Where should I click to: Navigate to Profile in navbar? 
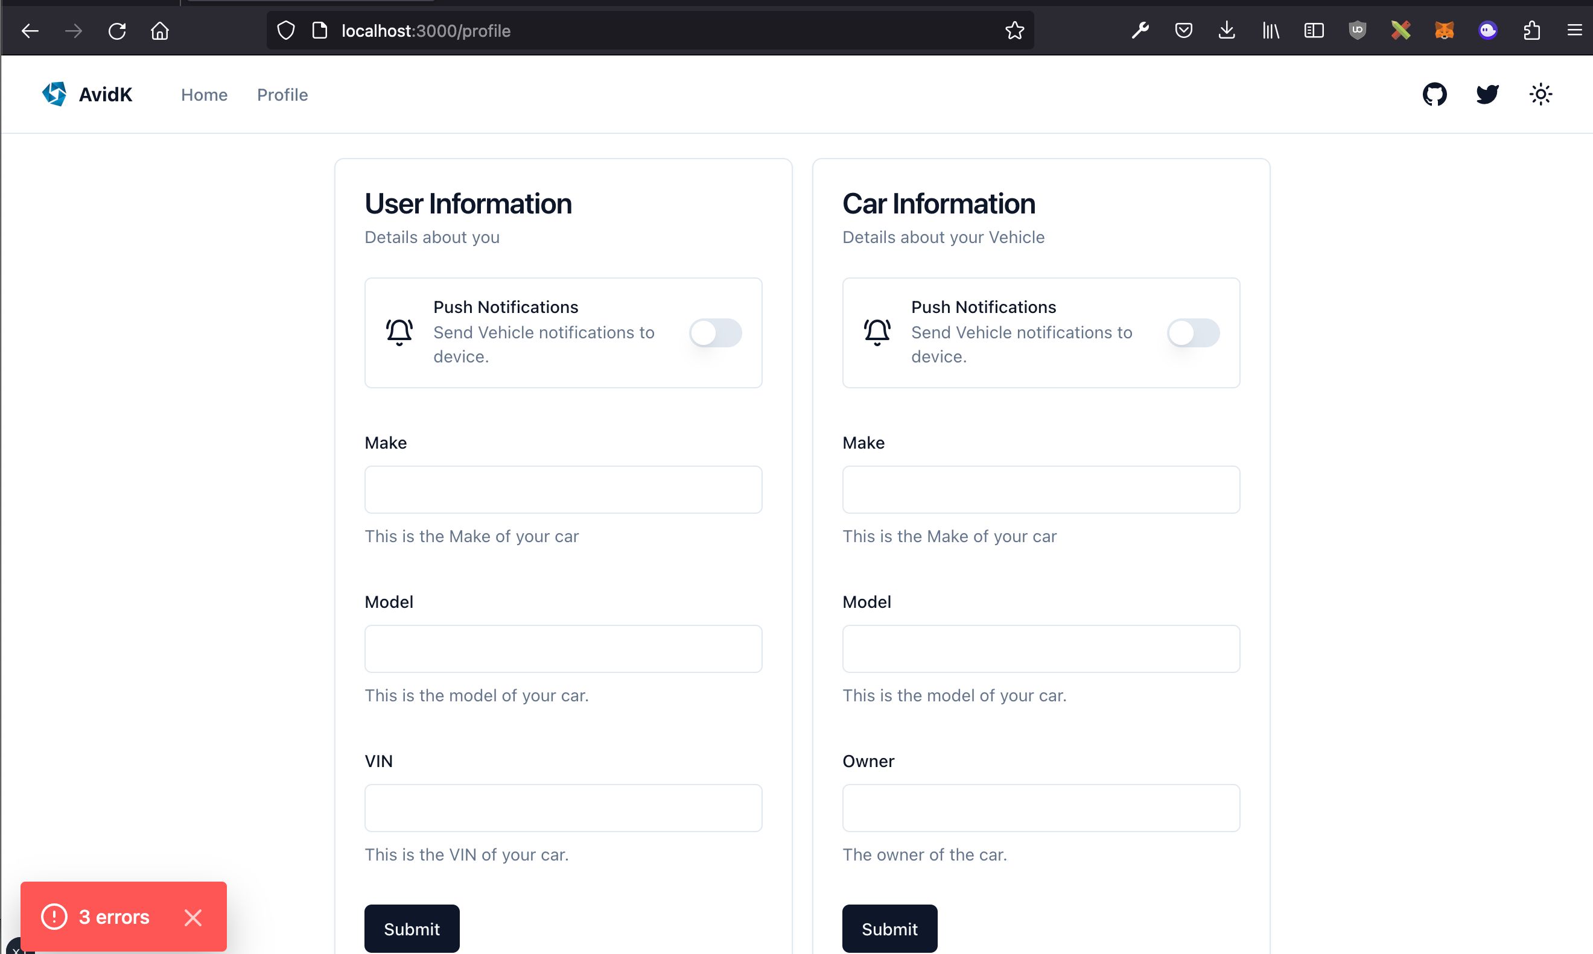click(282, 95)
